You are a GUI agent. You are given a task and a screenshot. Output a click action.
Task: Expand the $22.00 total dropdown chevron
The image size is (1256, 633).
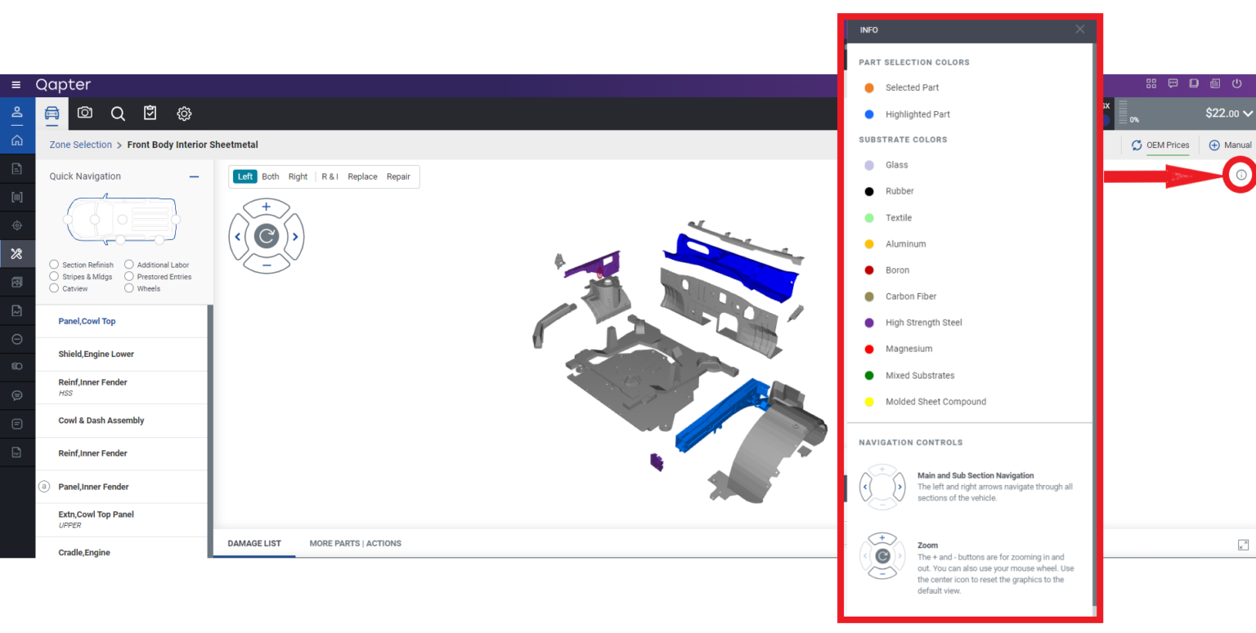coord(1247,114)
